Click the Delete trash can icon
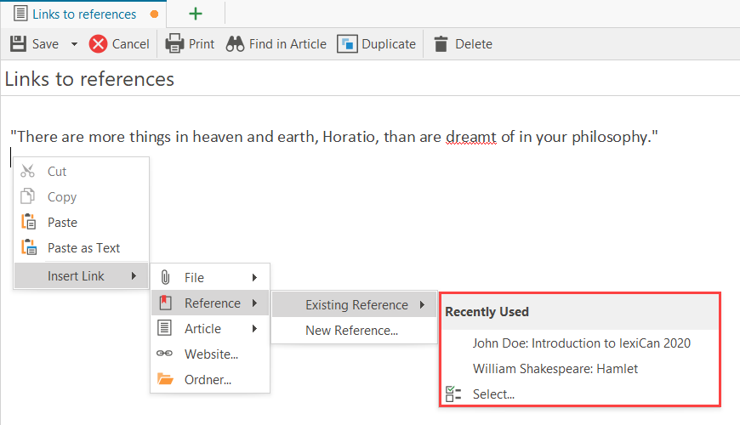Image resolution: width=740 pixels, height=425 pixels. point(441,44)
